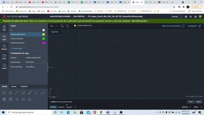
Task: Click the Intro command button
Action: [x=199, y=102]
